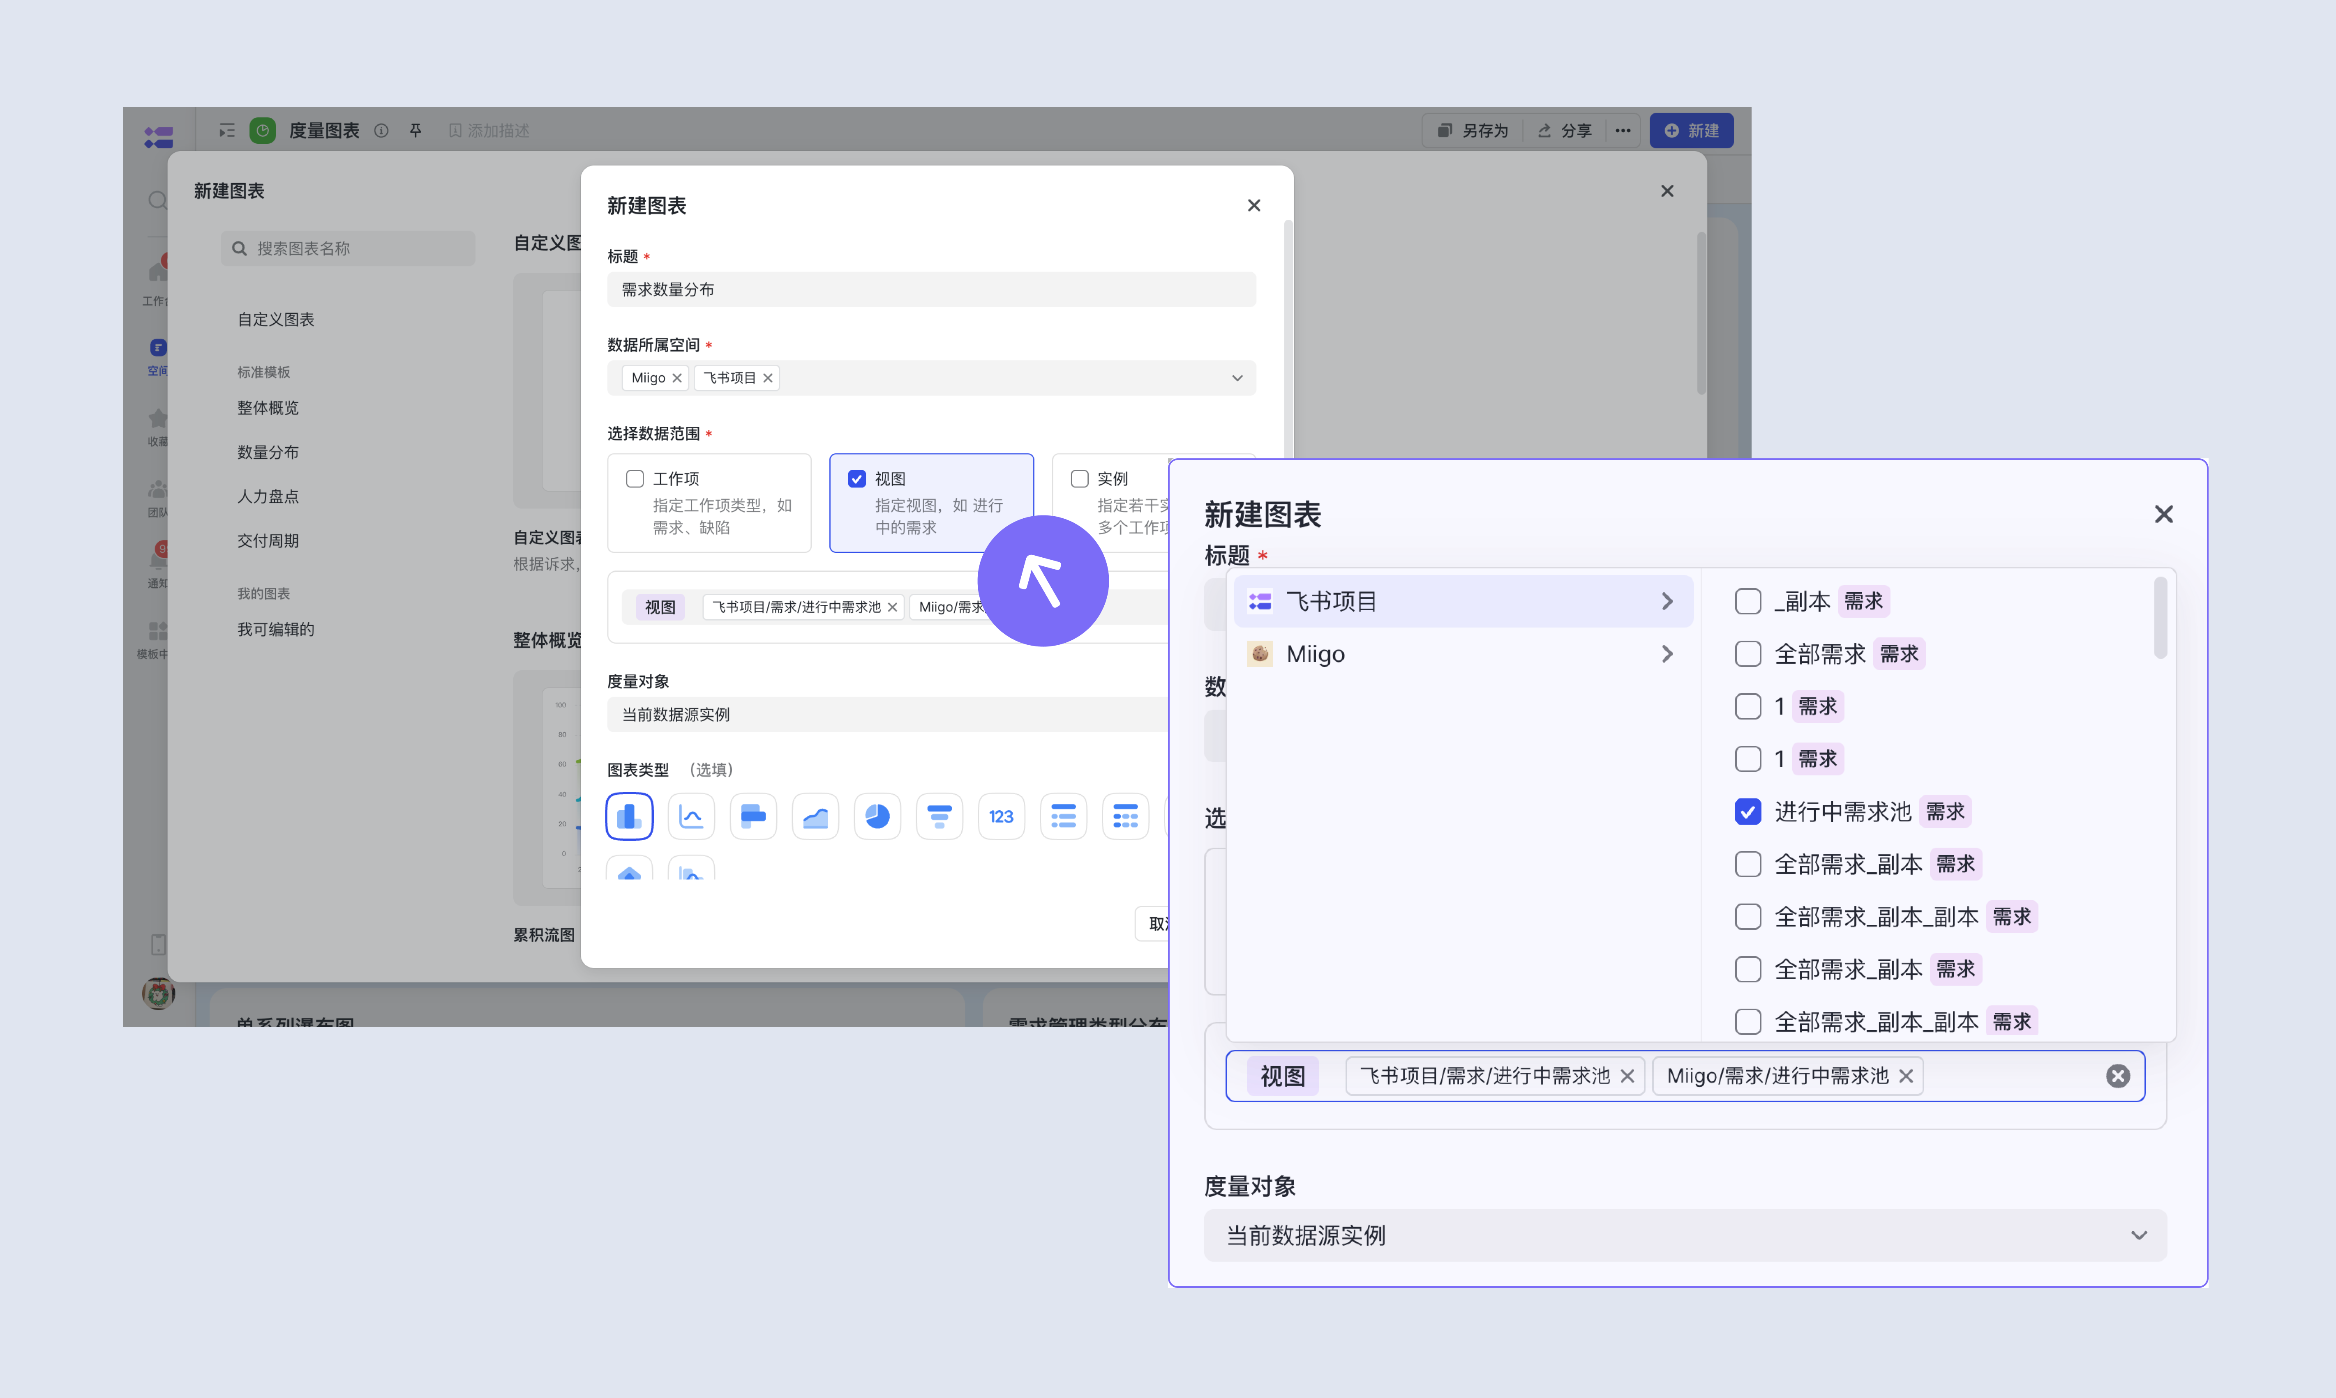
Task: Click the view list scrollbar in enlarged panel
Action: coord(2161,618)
